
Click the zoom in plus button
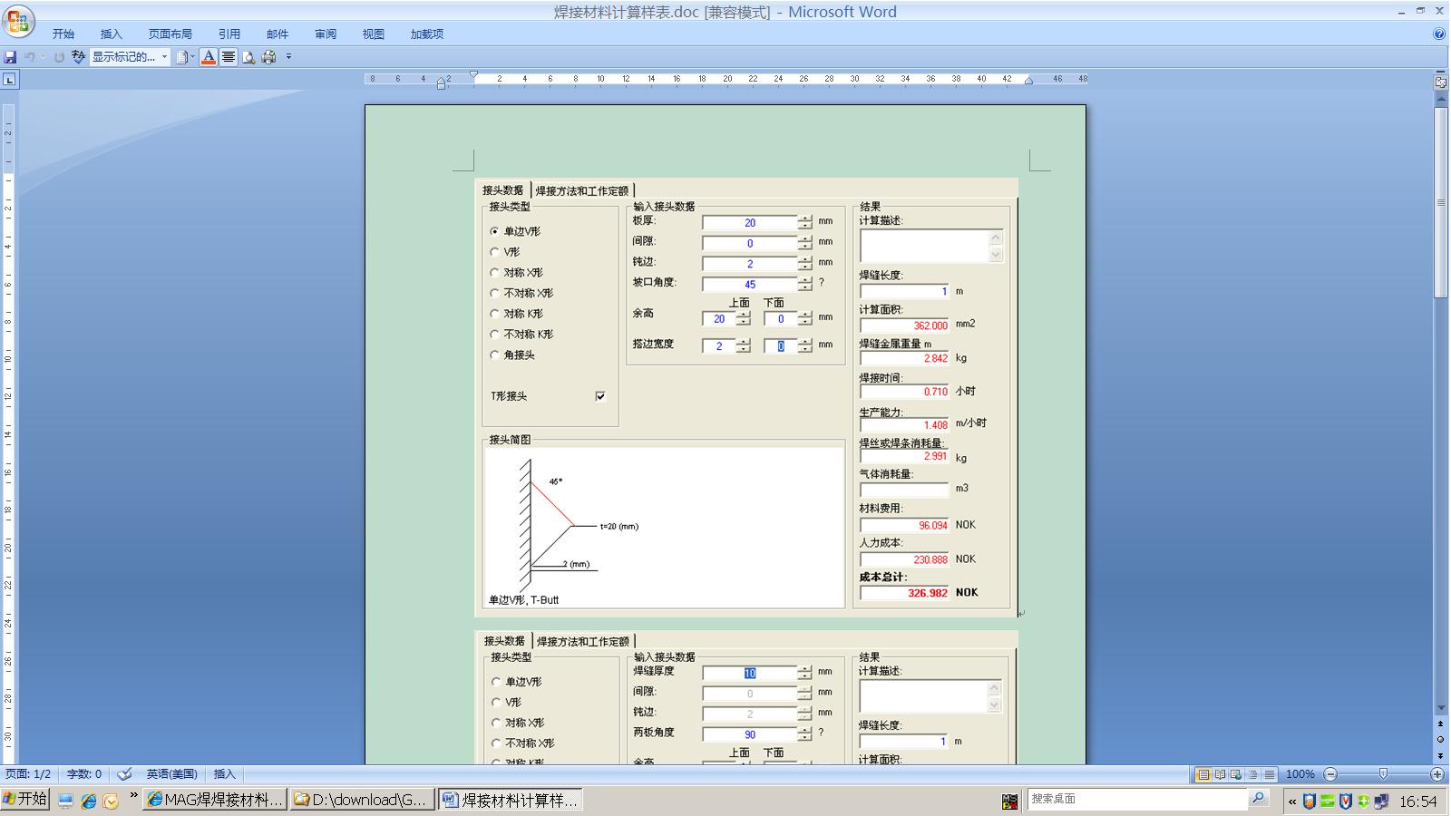[x=1437, y=774]
